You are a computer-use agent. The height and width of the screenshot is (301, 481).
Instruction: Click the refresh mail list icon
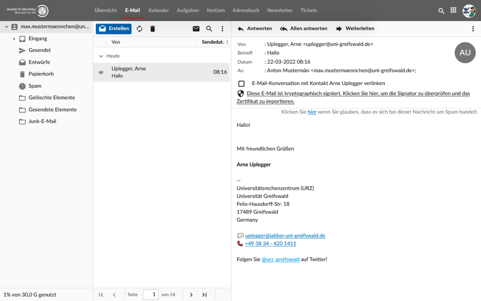click(139, 29)
